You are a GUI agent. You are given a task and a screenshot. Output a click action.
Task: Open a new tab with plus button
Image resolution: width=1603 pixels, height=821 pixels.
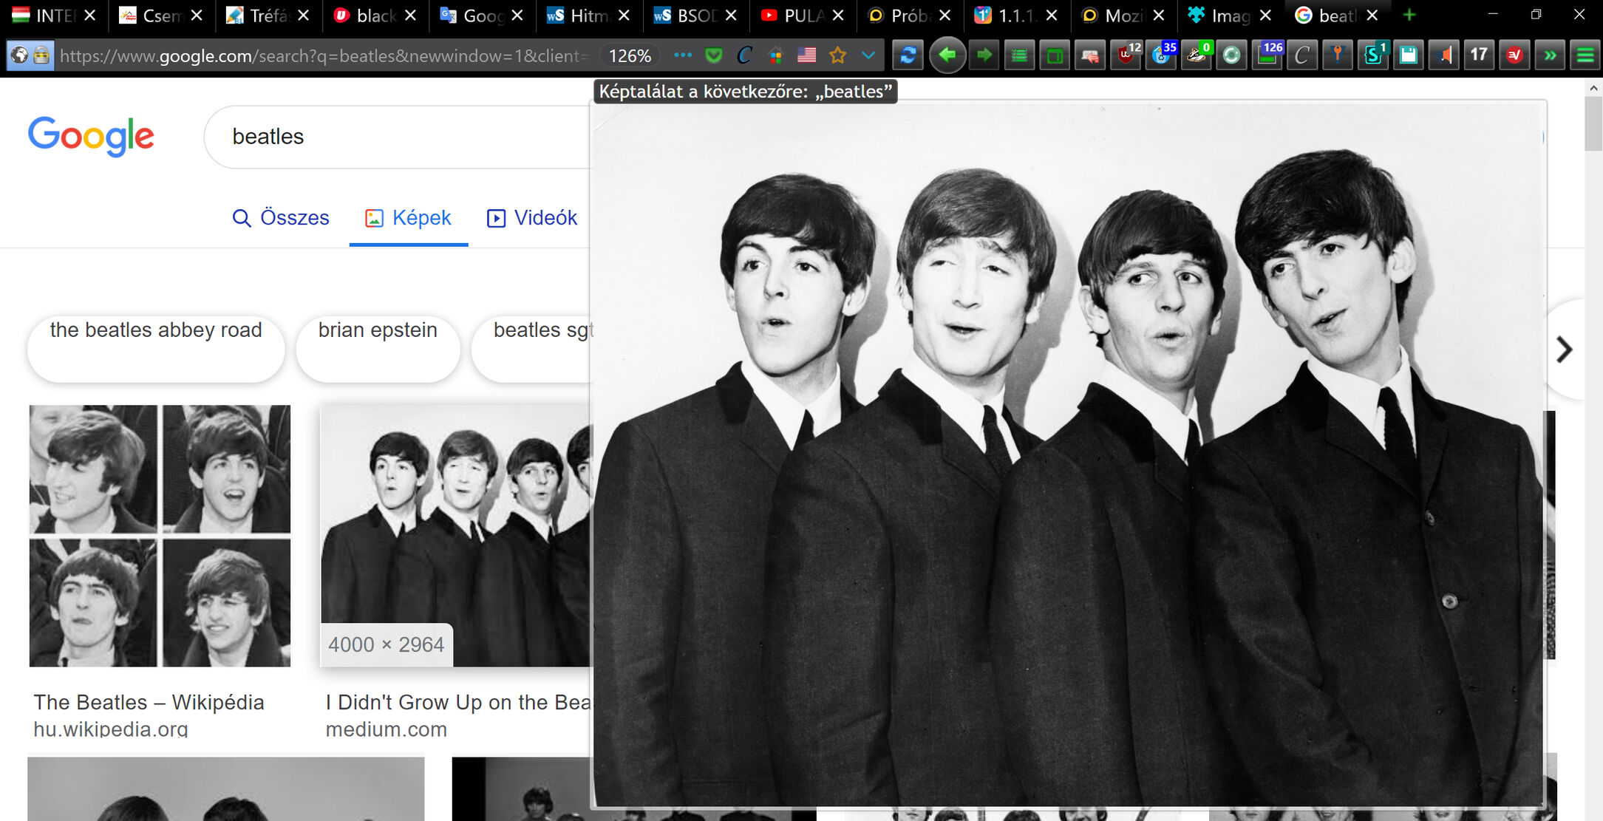click(x=1409, y=16)
